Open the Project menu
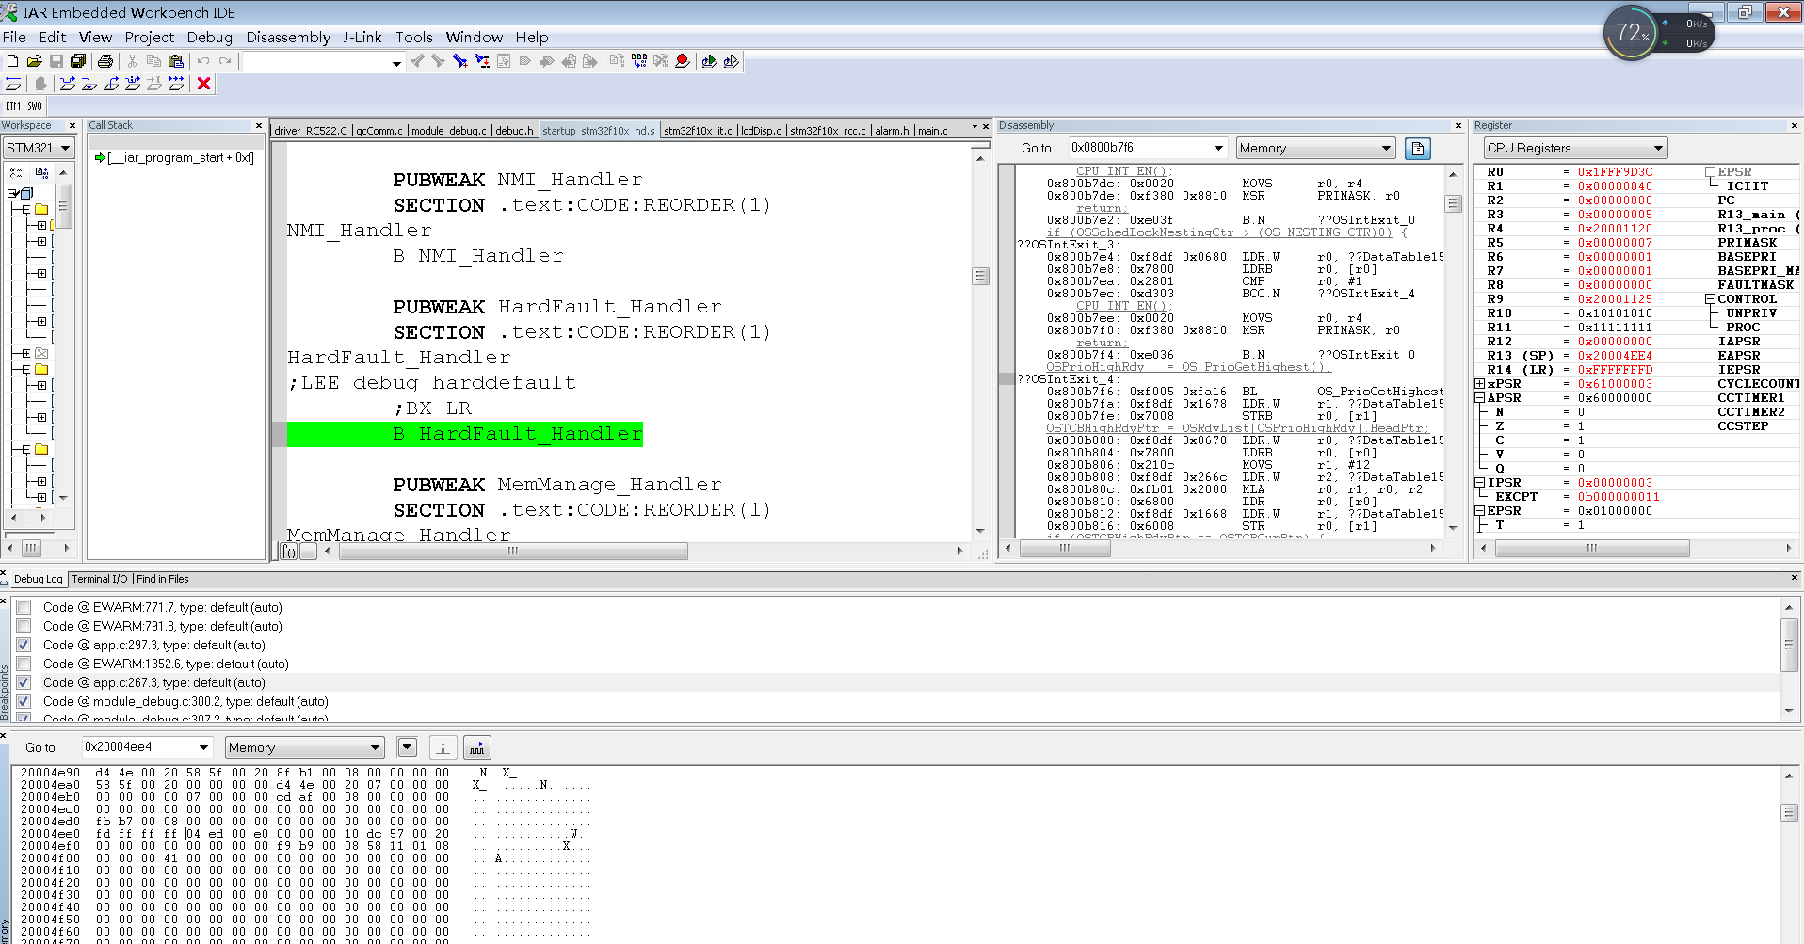 tap(150, 38)
